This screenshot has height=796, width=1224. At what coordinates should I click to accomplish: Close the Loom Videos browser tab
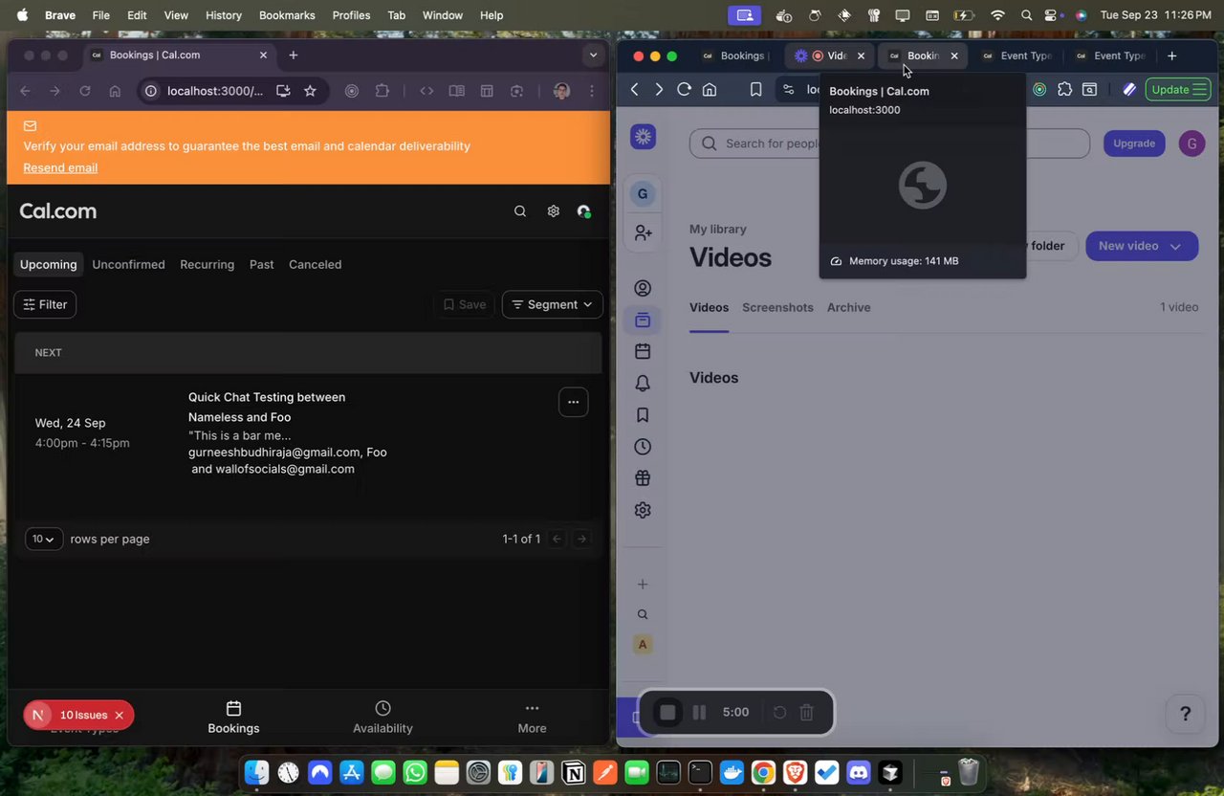click(861, 55)
